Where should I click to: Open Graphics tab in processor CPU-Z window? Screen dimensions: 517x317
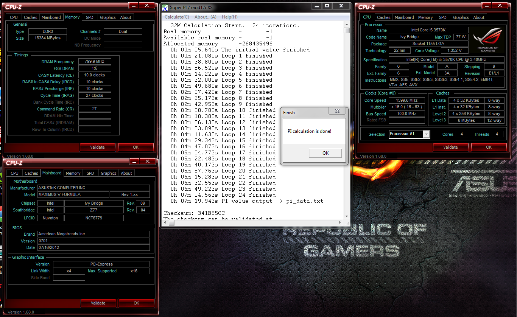click(461, 17)
